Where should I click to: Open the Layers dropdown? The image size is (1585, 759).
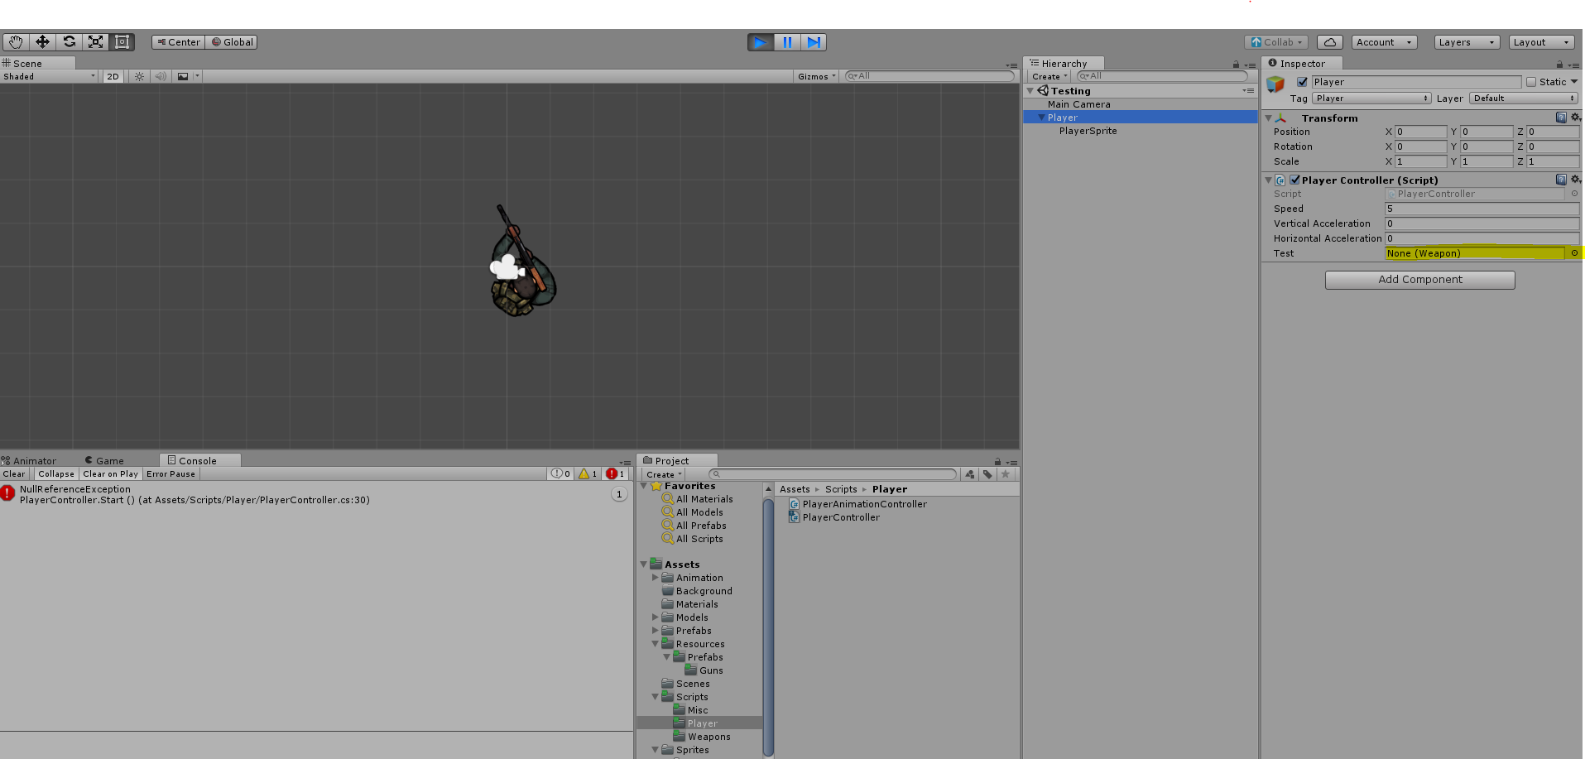pos(1467,42)
